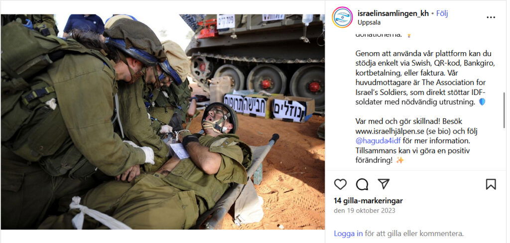Open the israelinsamlingen_kh profile avatar
Image resolution: width=510 pixels, height=243 pixels.
point(342,17)
